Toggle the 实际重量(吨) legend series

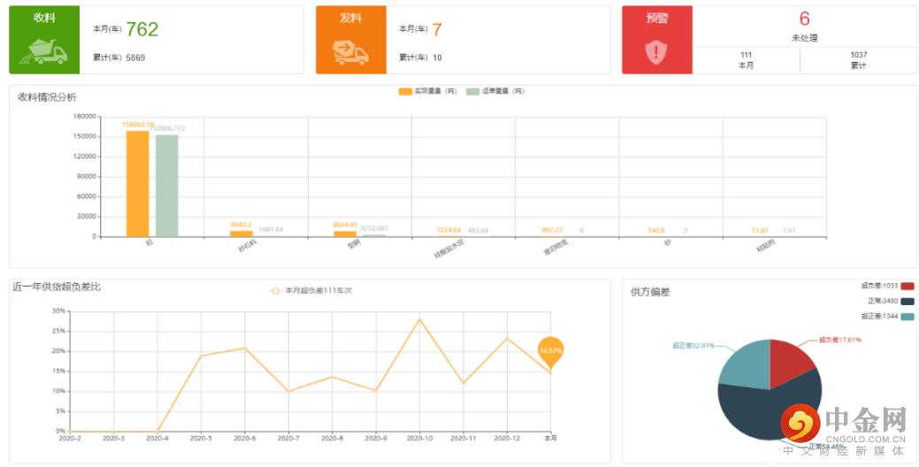[x=428, y=91]
